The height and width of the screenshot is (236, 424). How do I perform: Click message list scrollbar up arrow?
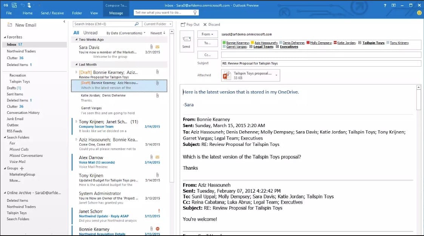(172, 32)
